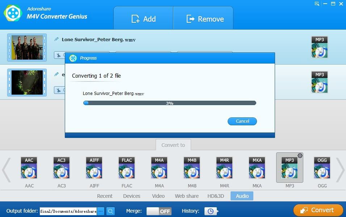Select Lone Survivor video thumbnail
Screen dimensions: 346x217
(x=27, y=47)
